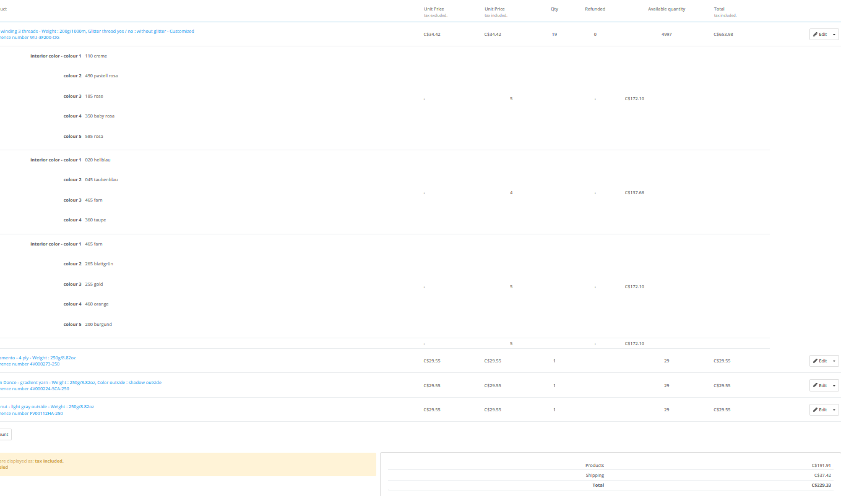Viewport: 841px width, 496px height.
Task: Click the Refunded column header
Action: [x=595, y=9]
